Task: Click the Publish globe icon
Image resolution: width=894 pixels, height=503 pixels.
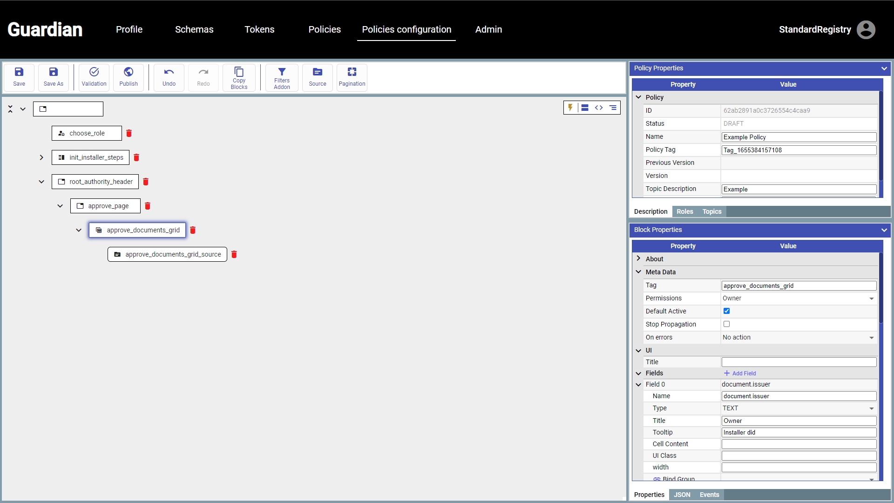Action: [129, 72]
